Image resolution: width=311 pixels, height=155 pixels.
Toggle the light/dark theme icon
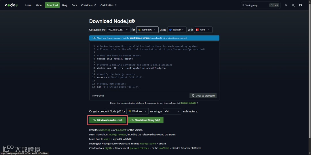click(286, 5)
